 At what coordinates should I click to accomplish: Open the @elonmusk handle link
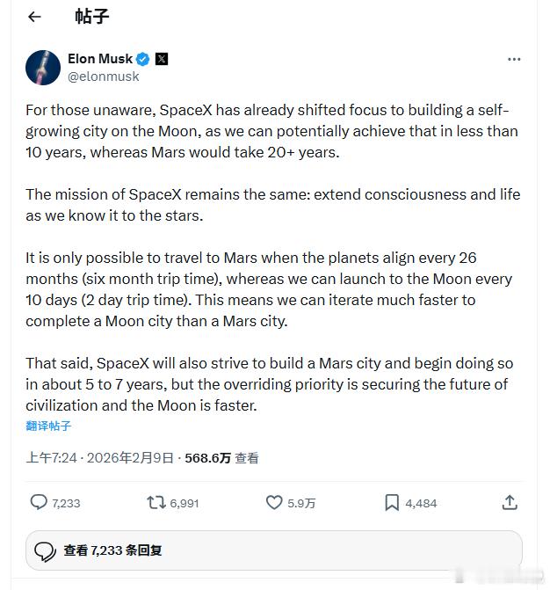click(x=103, y=76)
